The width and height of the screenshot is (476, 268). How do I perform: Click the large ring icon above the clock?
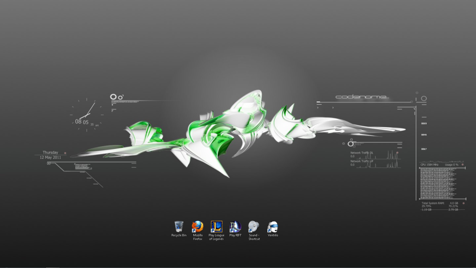[113, 97]
